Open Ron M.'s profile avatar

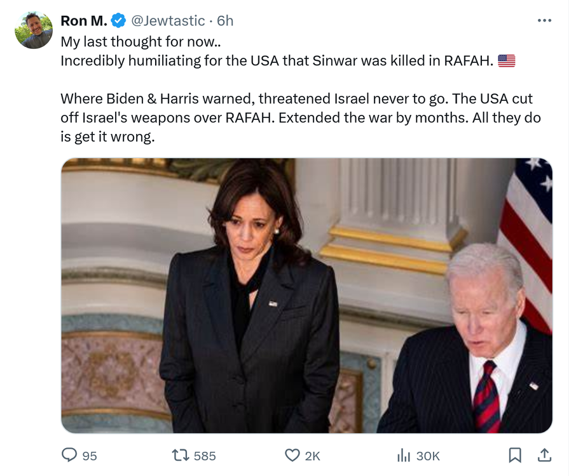tap(34, 30)
